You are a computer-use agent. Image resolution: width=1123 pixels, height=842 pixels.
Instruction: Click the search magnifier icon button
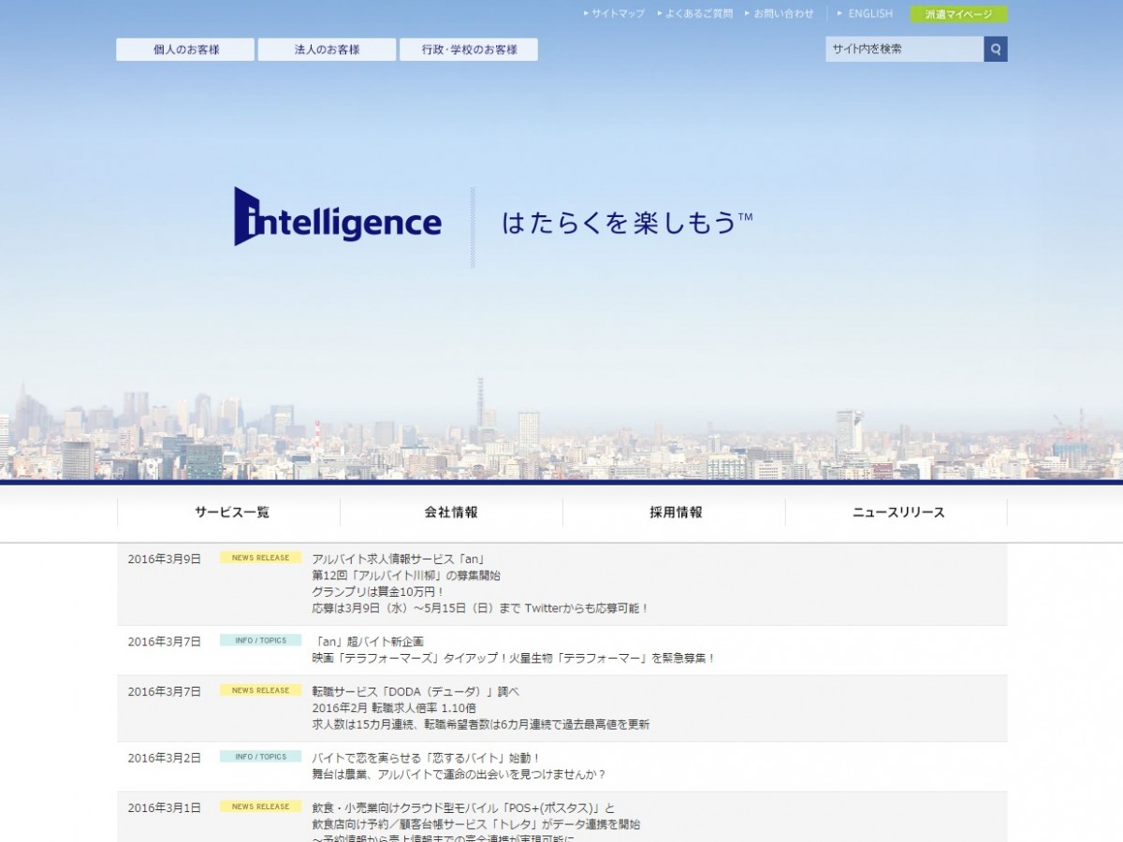point(996,50)
